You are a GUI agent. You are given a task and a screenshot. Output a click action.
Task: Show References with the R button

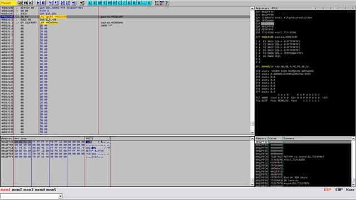point(139,3)
